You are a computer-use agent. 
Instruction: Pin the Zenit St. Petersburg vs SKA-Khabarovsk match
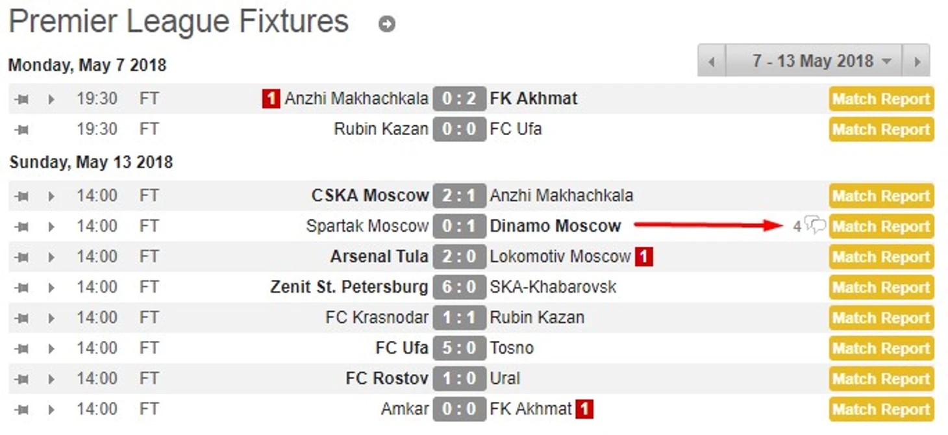tap(22, 288)
